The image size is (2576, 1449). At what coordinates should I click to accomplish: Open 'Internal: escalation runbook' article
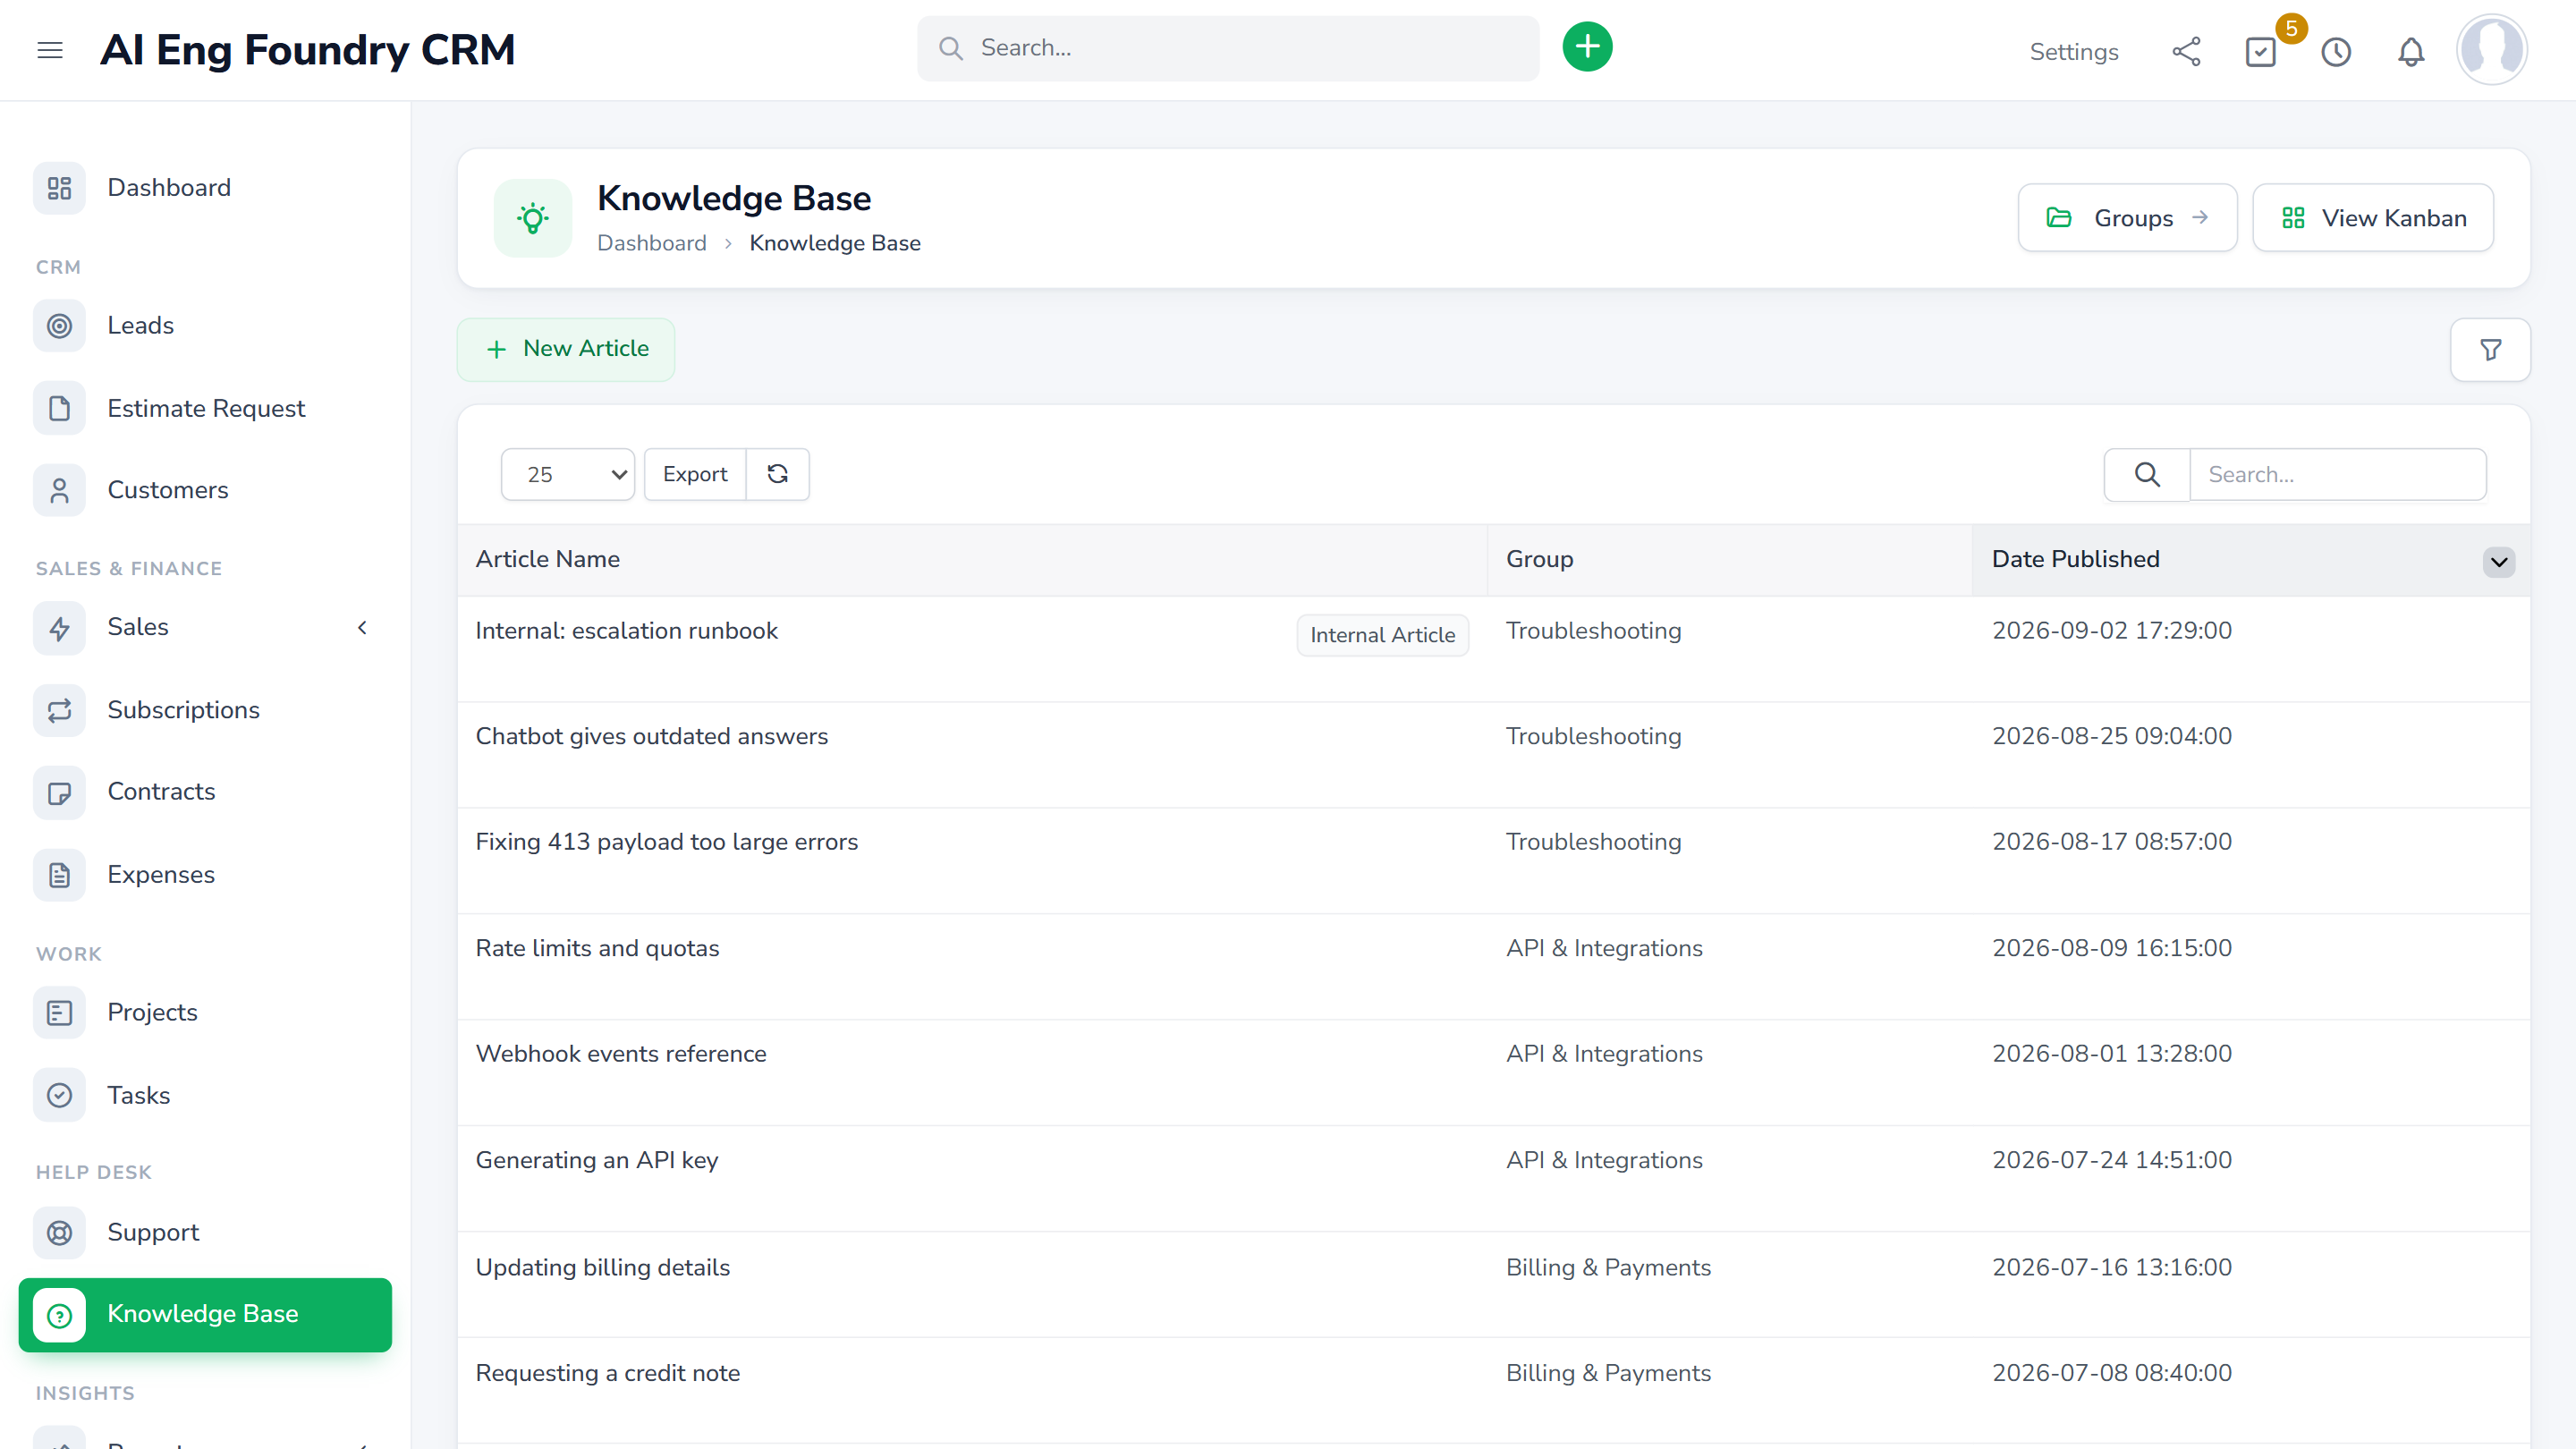coord(626,631)
